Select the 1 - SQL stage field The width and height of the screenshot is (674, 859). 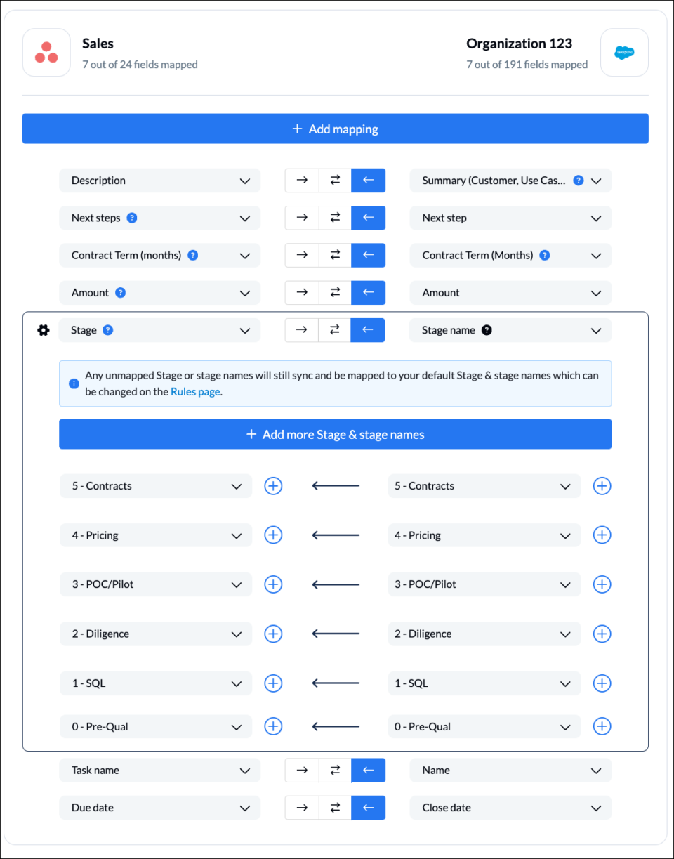click(x=155, y=683)
